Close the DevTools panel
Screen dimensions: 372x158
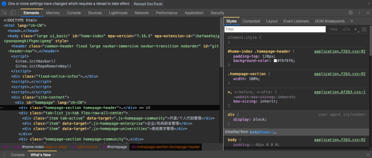click(x=368, y=13)
